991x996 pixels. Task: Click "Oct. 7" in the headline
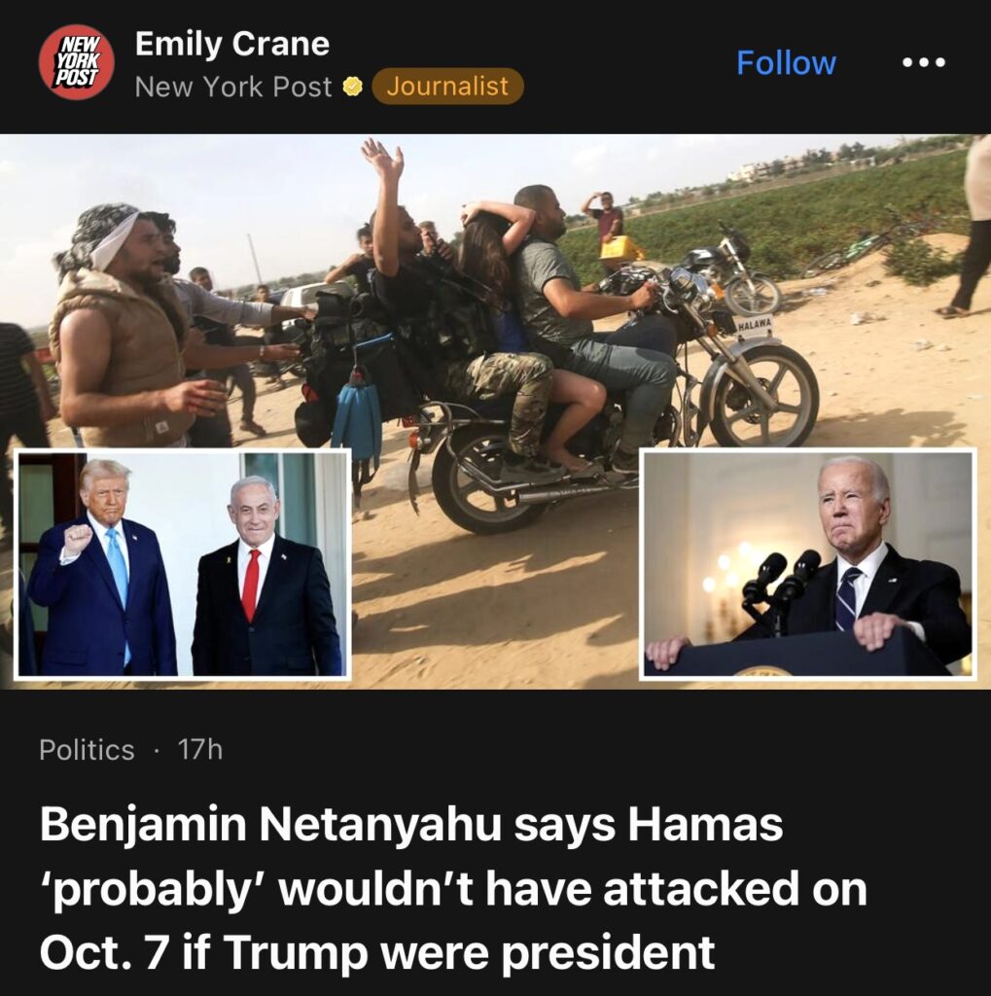(105, 952)
